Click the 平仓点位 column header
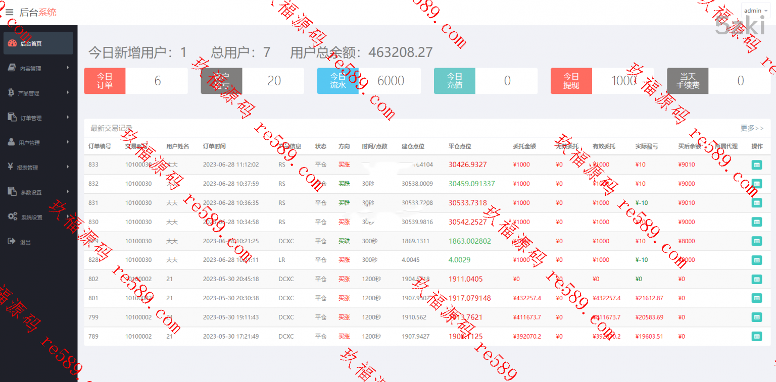 (459, 146)
